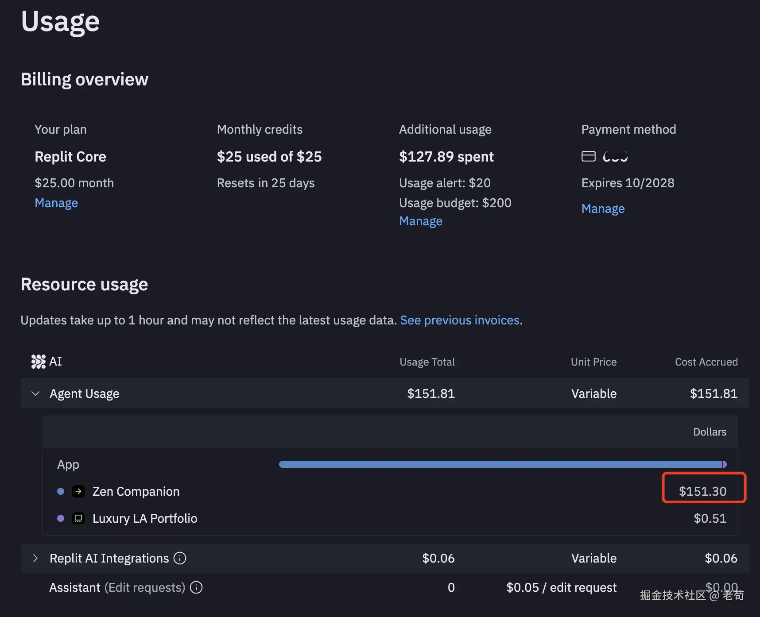Click the purple dot next to Luxury LA Portfolio
This screenshot has height=617, width=760.
click(61, 518)
